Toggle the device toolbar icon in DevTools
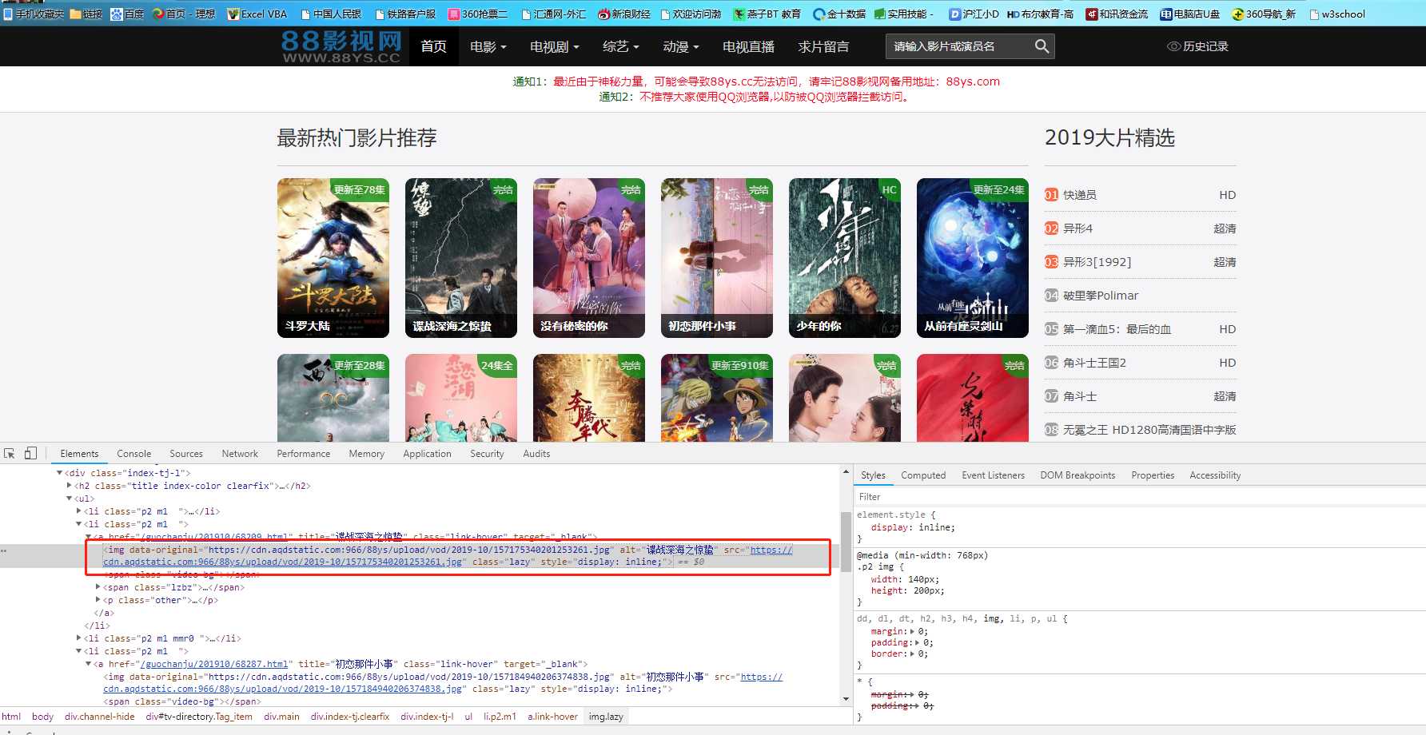This screenshot has width=1426, height=735. click(x=30, y=453)
